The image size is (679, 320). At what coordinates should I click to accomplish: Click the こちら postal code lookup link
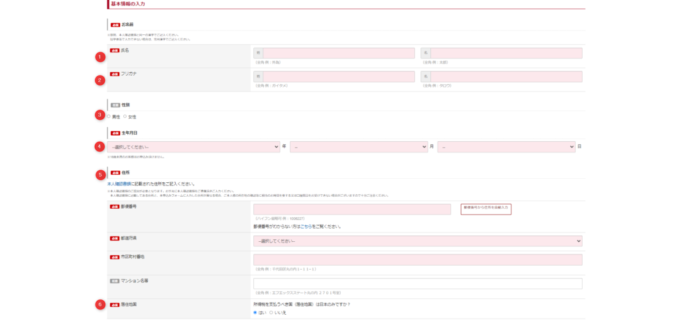click(x=306, y=227)
